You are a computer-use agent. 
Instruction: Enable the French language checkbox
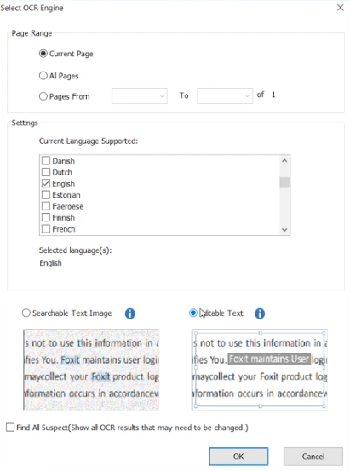click(46, 229)
